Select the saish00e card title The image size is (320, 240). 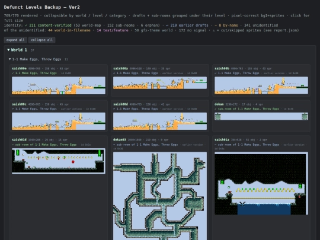click(x=19, y=69)
